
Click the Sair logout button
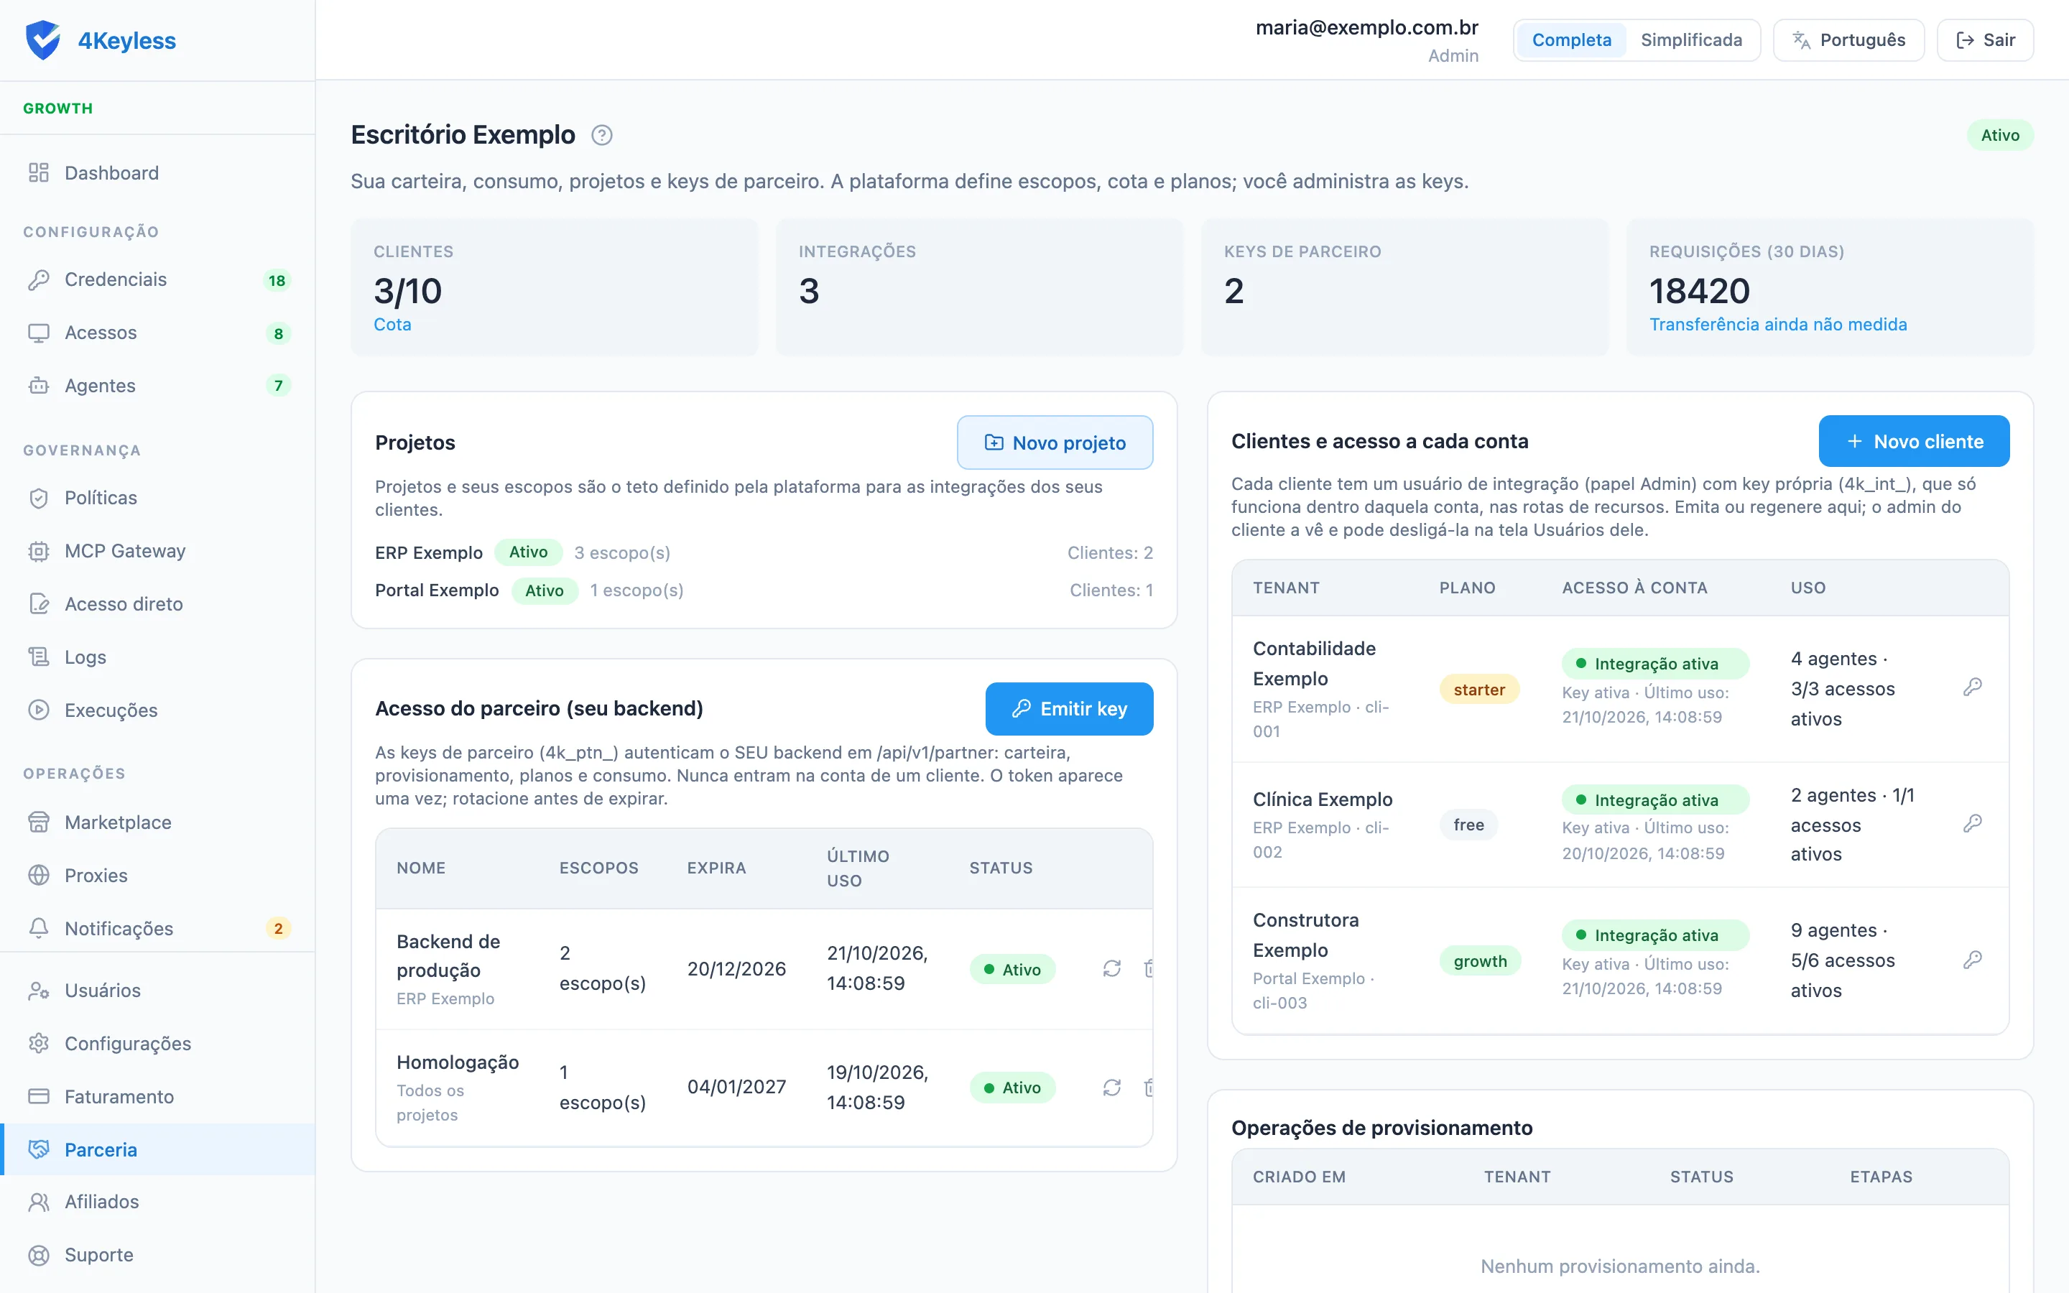1984,40
